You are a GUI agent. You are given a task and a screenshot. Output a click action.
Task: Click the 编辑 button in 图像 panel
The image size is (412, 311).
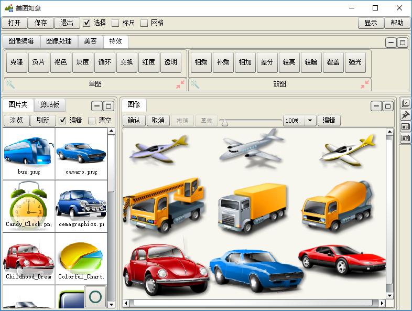[x=329, y=121]
